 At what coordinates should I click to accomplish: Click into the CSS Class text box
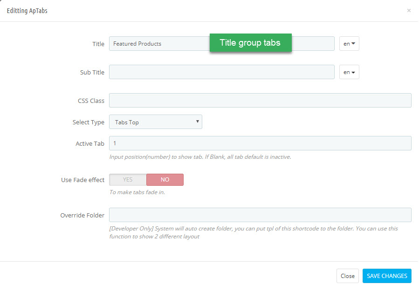pyautogui.click(x=260, y=101)
